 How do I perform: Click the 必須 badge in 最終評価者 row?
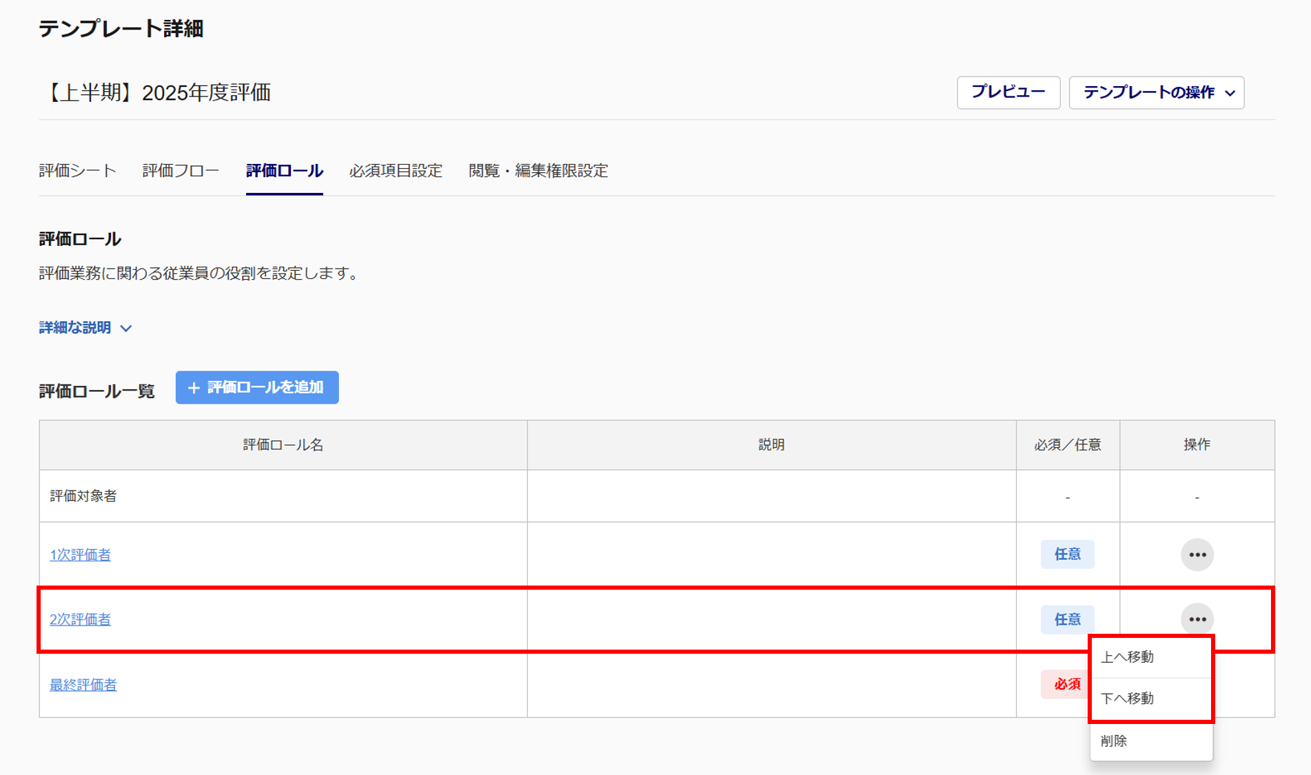point(1066,684)
